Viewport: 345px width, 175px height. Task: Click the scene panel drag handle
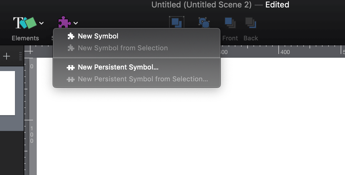pyautogui.click(x=21, y=56)
